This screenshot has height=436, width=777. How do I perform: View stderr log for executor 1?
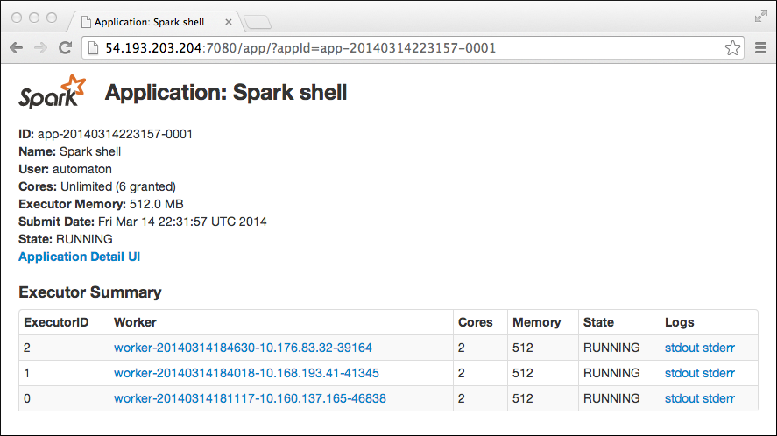coord(718,373)
